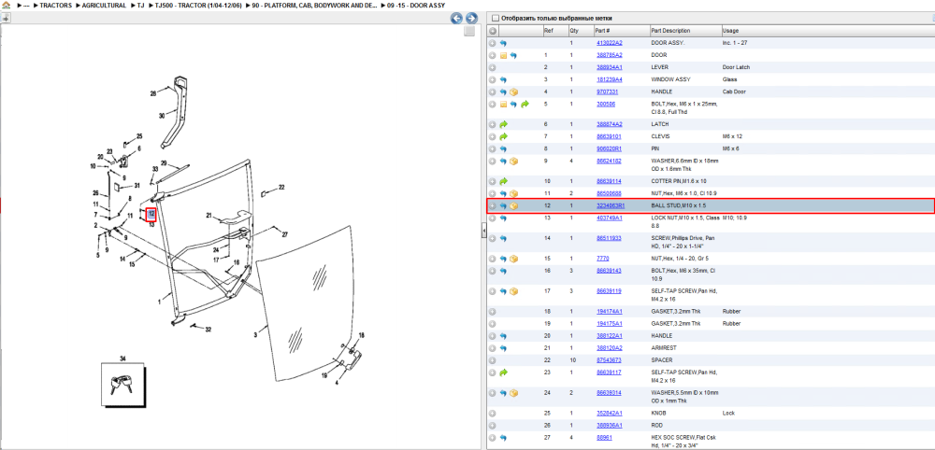Open TJ500 - TRACTOR breadcrumb

click(198, 6)
